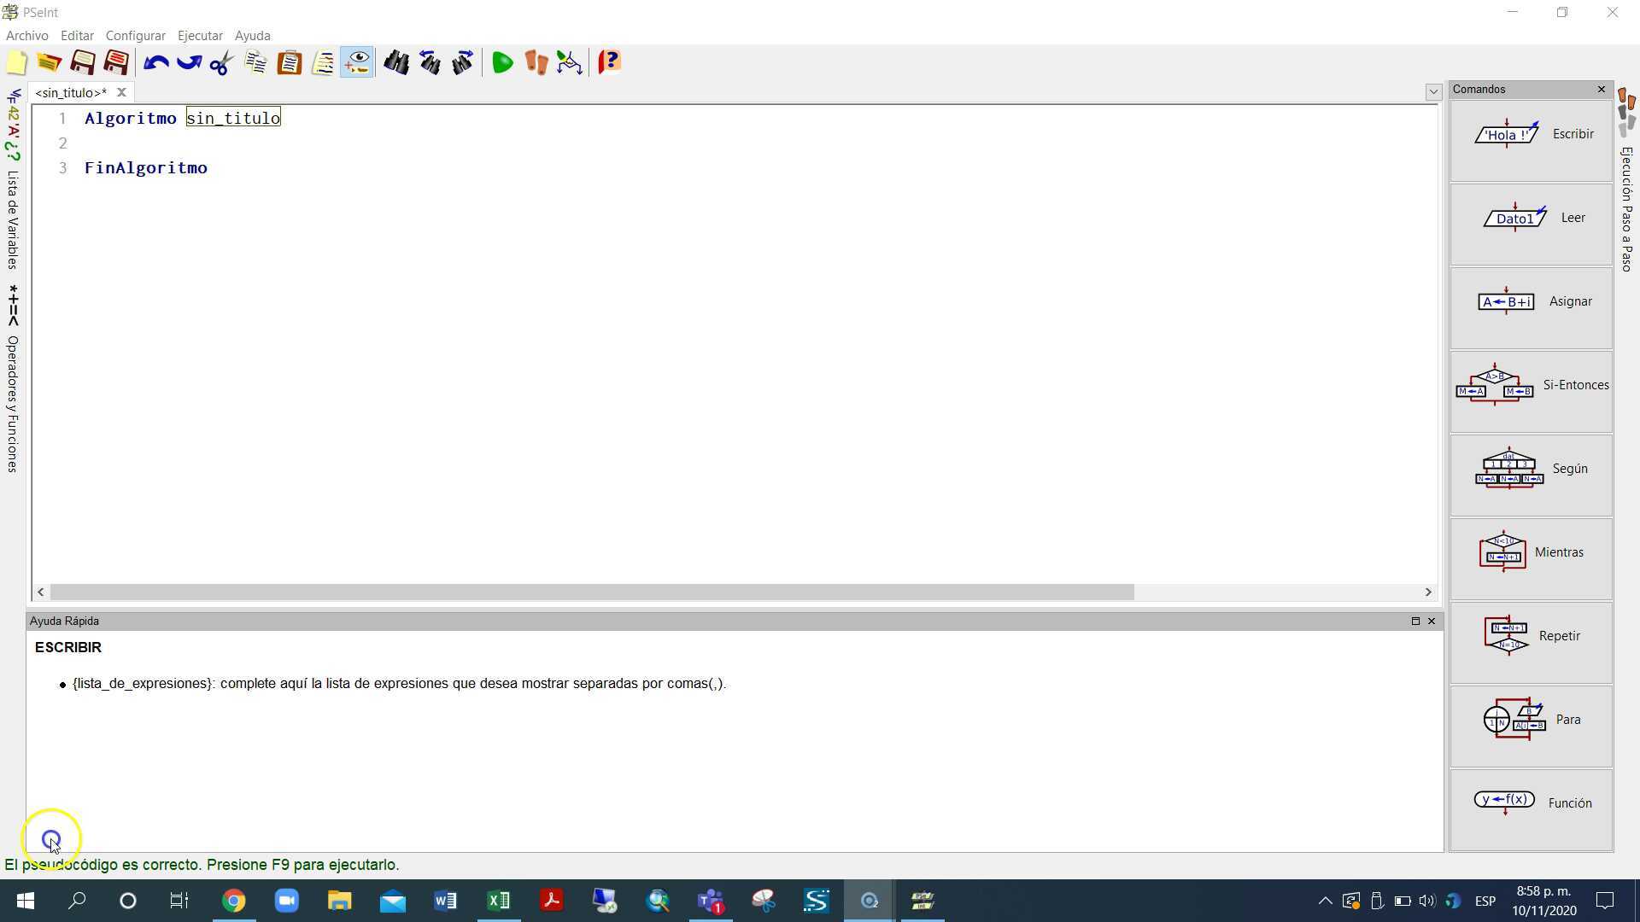The width and height of the screenshot is (1640, 922).
Task: Click the Cut scissors icon
Action: (x=221, y=62)
